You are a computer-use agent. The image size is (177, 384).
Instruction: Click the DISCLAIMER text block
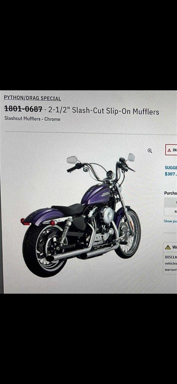[x=171, y=263]
